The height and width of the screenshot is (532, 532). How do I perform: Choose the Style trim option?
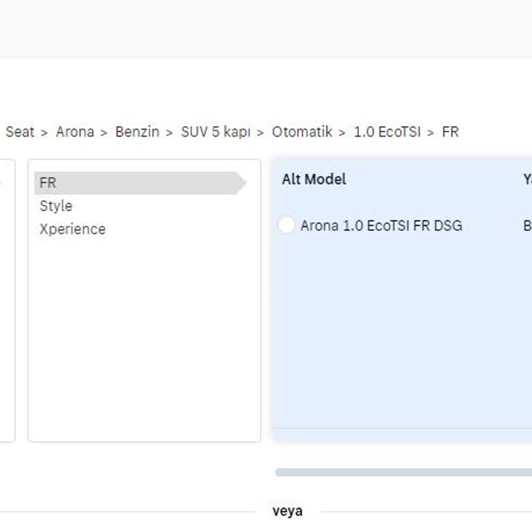(55, 206)
